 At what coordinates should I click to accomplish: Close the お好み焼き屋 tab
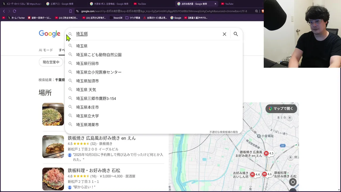click(215, 4)
